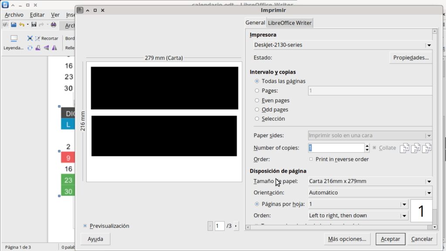Toggle the Previsualización checkbox

click(85, 226)
